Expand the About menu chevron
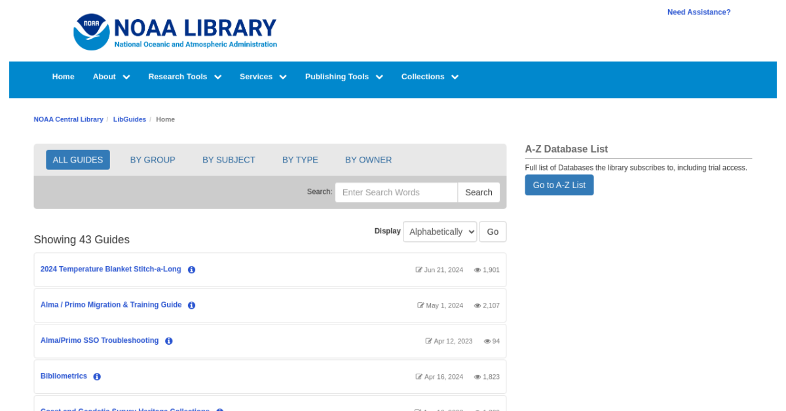 (126, 77)
